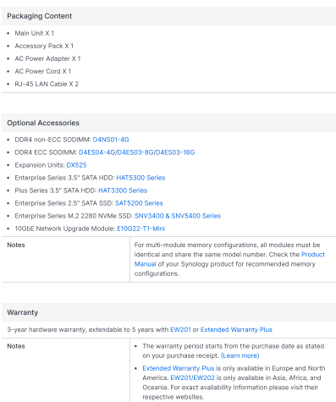The width and height of the screenshot is (336, 402).
Task: Open the EW201 warranty link
Action: coord(180,329)
